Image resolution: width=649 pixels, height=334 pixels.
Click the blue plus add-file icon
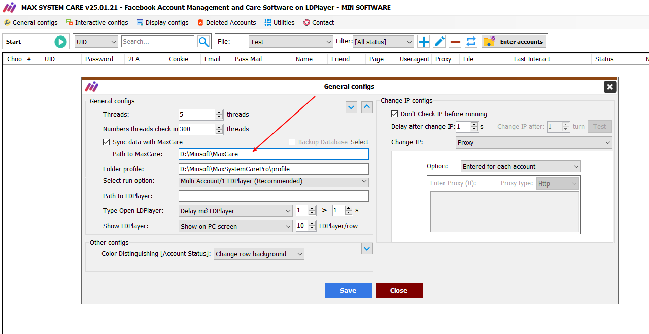click(x=423, y=42)
